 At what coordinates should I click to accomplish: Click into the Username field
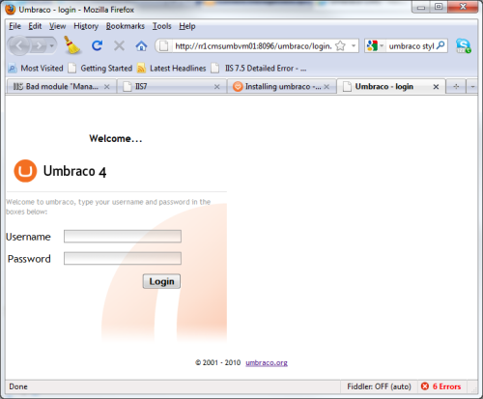[123, 237]
